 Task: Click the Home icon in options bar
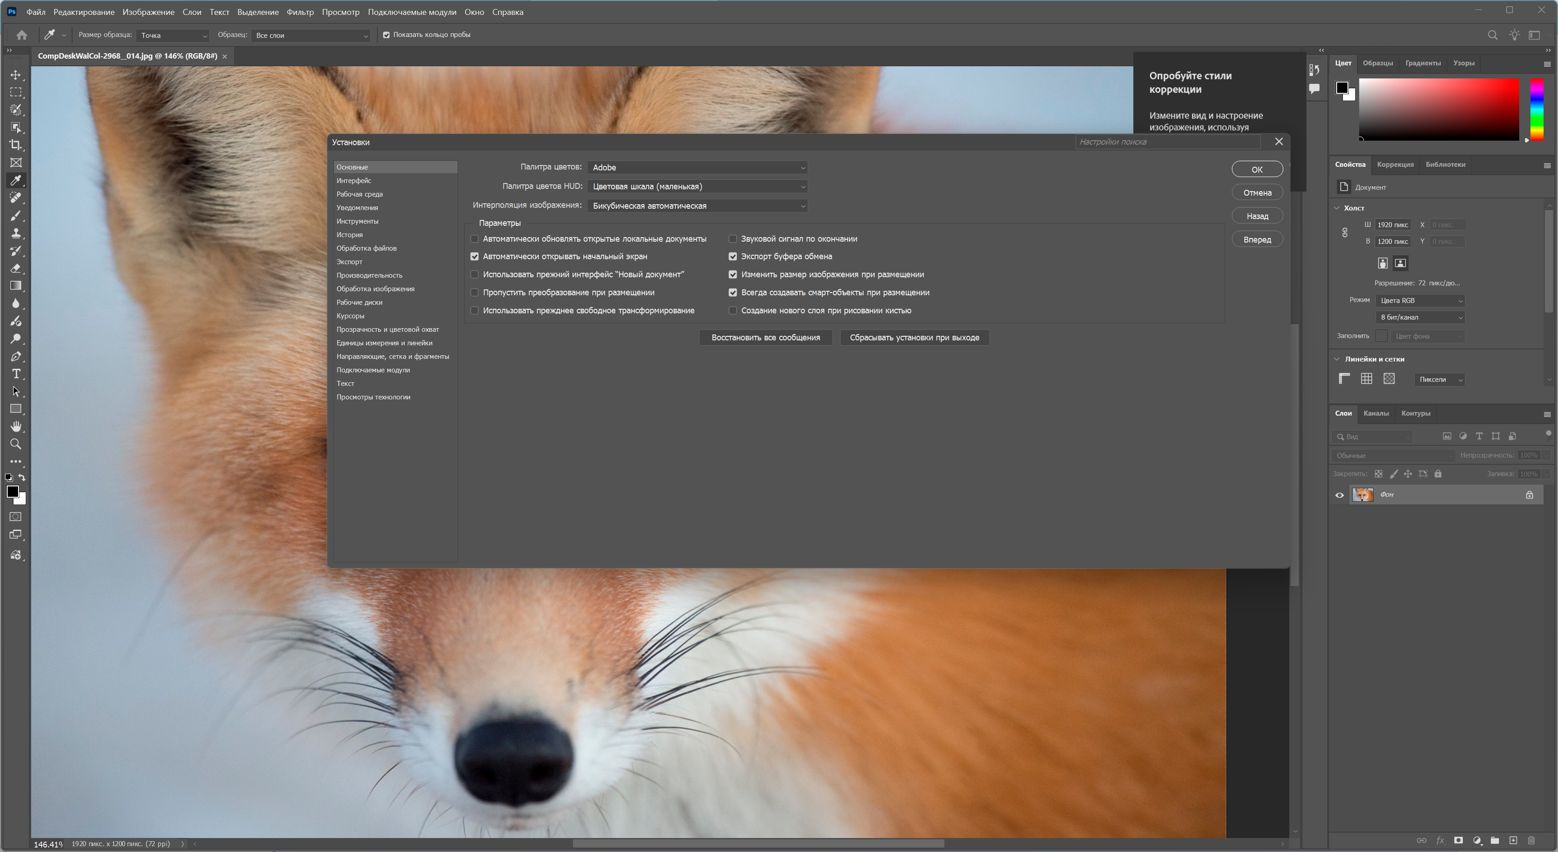coord(22,35)
